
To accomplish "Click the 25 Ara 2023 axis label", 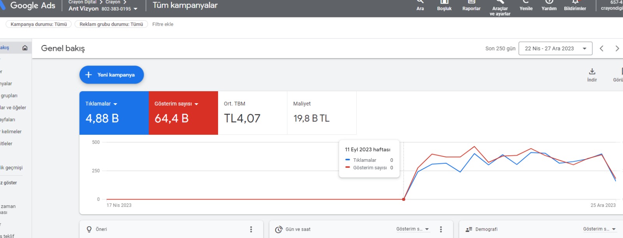I will click(x=603, y=205).
